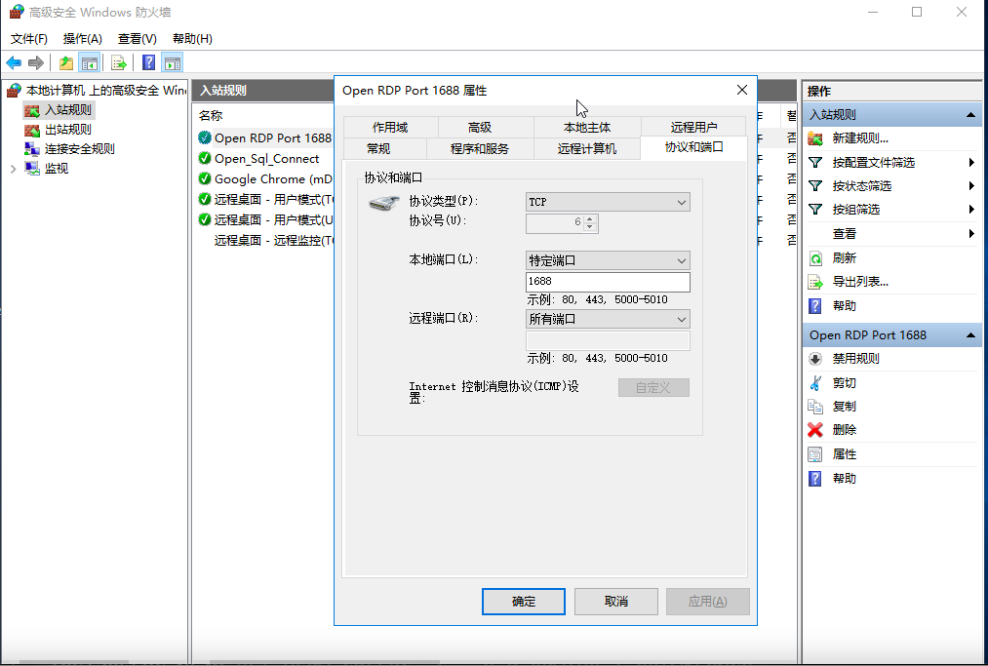
Task: Select the 监视 tree item
Action: [x=56, y=169]
